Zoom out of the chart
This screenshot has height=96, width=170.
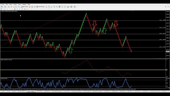click(x=57, y=7)
